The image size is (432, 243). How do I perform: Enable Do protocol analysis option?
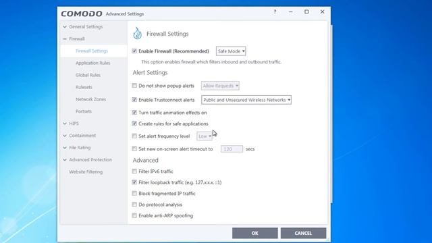click(x=134, y=205)
